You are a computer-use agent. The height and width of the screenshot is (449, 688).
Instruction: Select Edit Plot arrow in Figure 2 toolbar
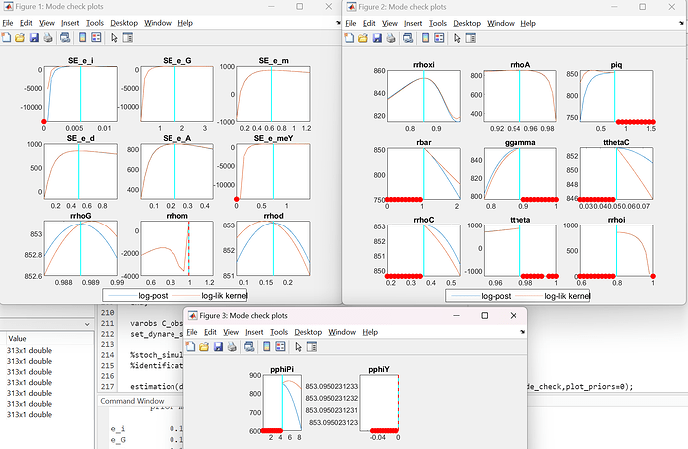pyautogui.click(x=457, y=38)
